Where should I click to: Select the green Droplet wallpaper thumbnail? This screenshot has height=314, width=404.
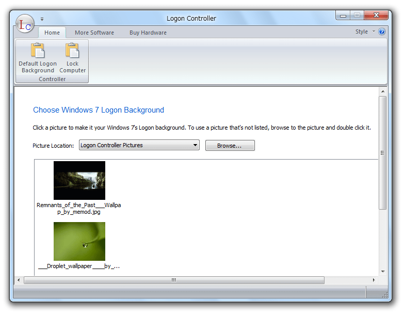pyautogui.click(x=79, y=241)
